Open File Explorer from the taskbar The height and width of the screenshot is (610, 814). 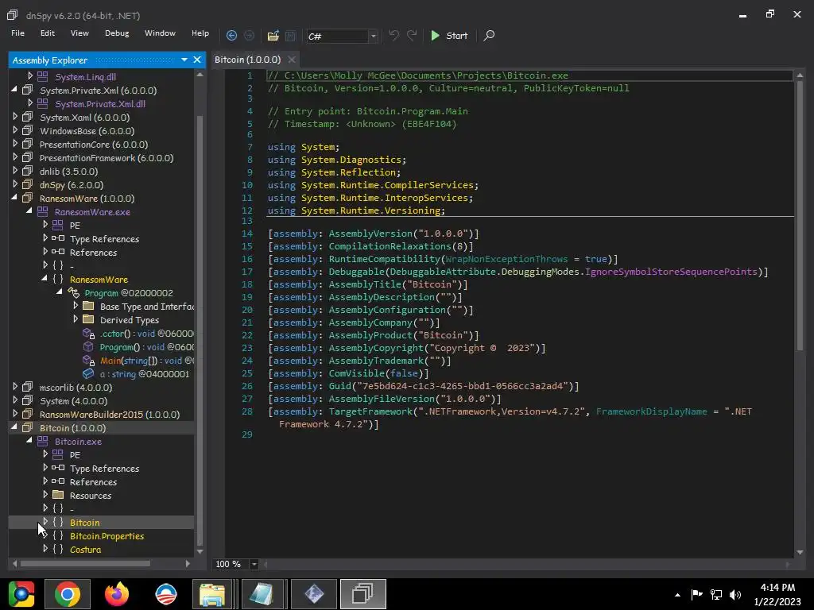(212, 594)
